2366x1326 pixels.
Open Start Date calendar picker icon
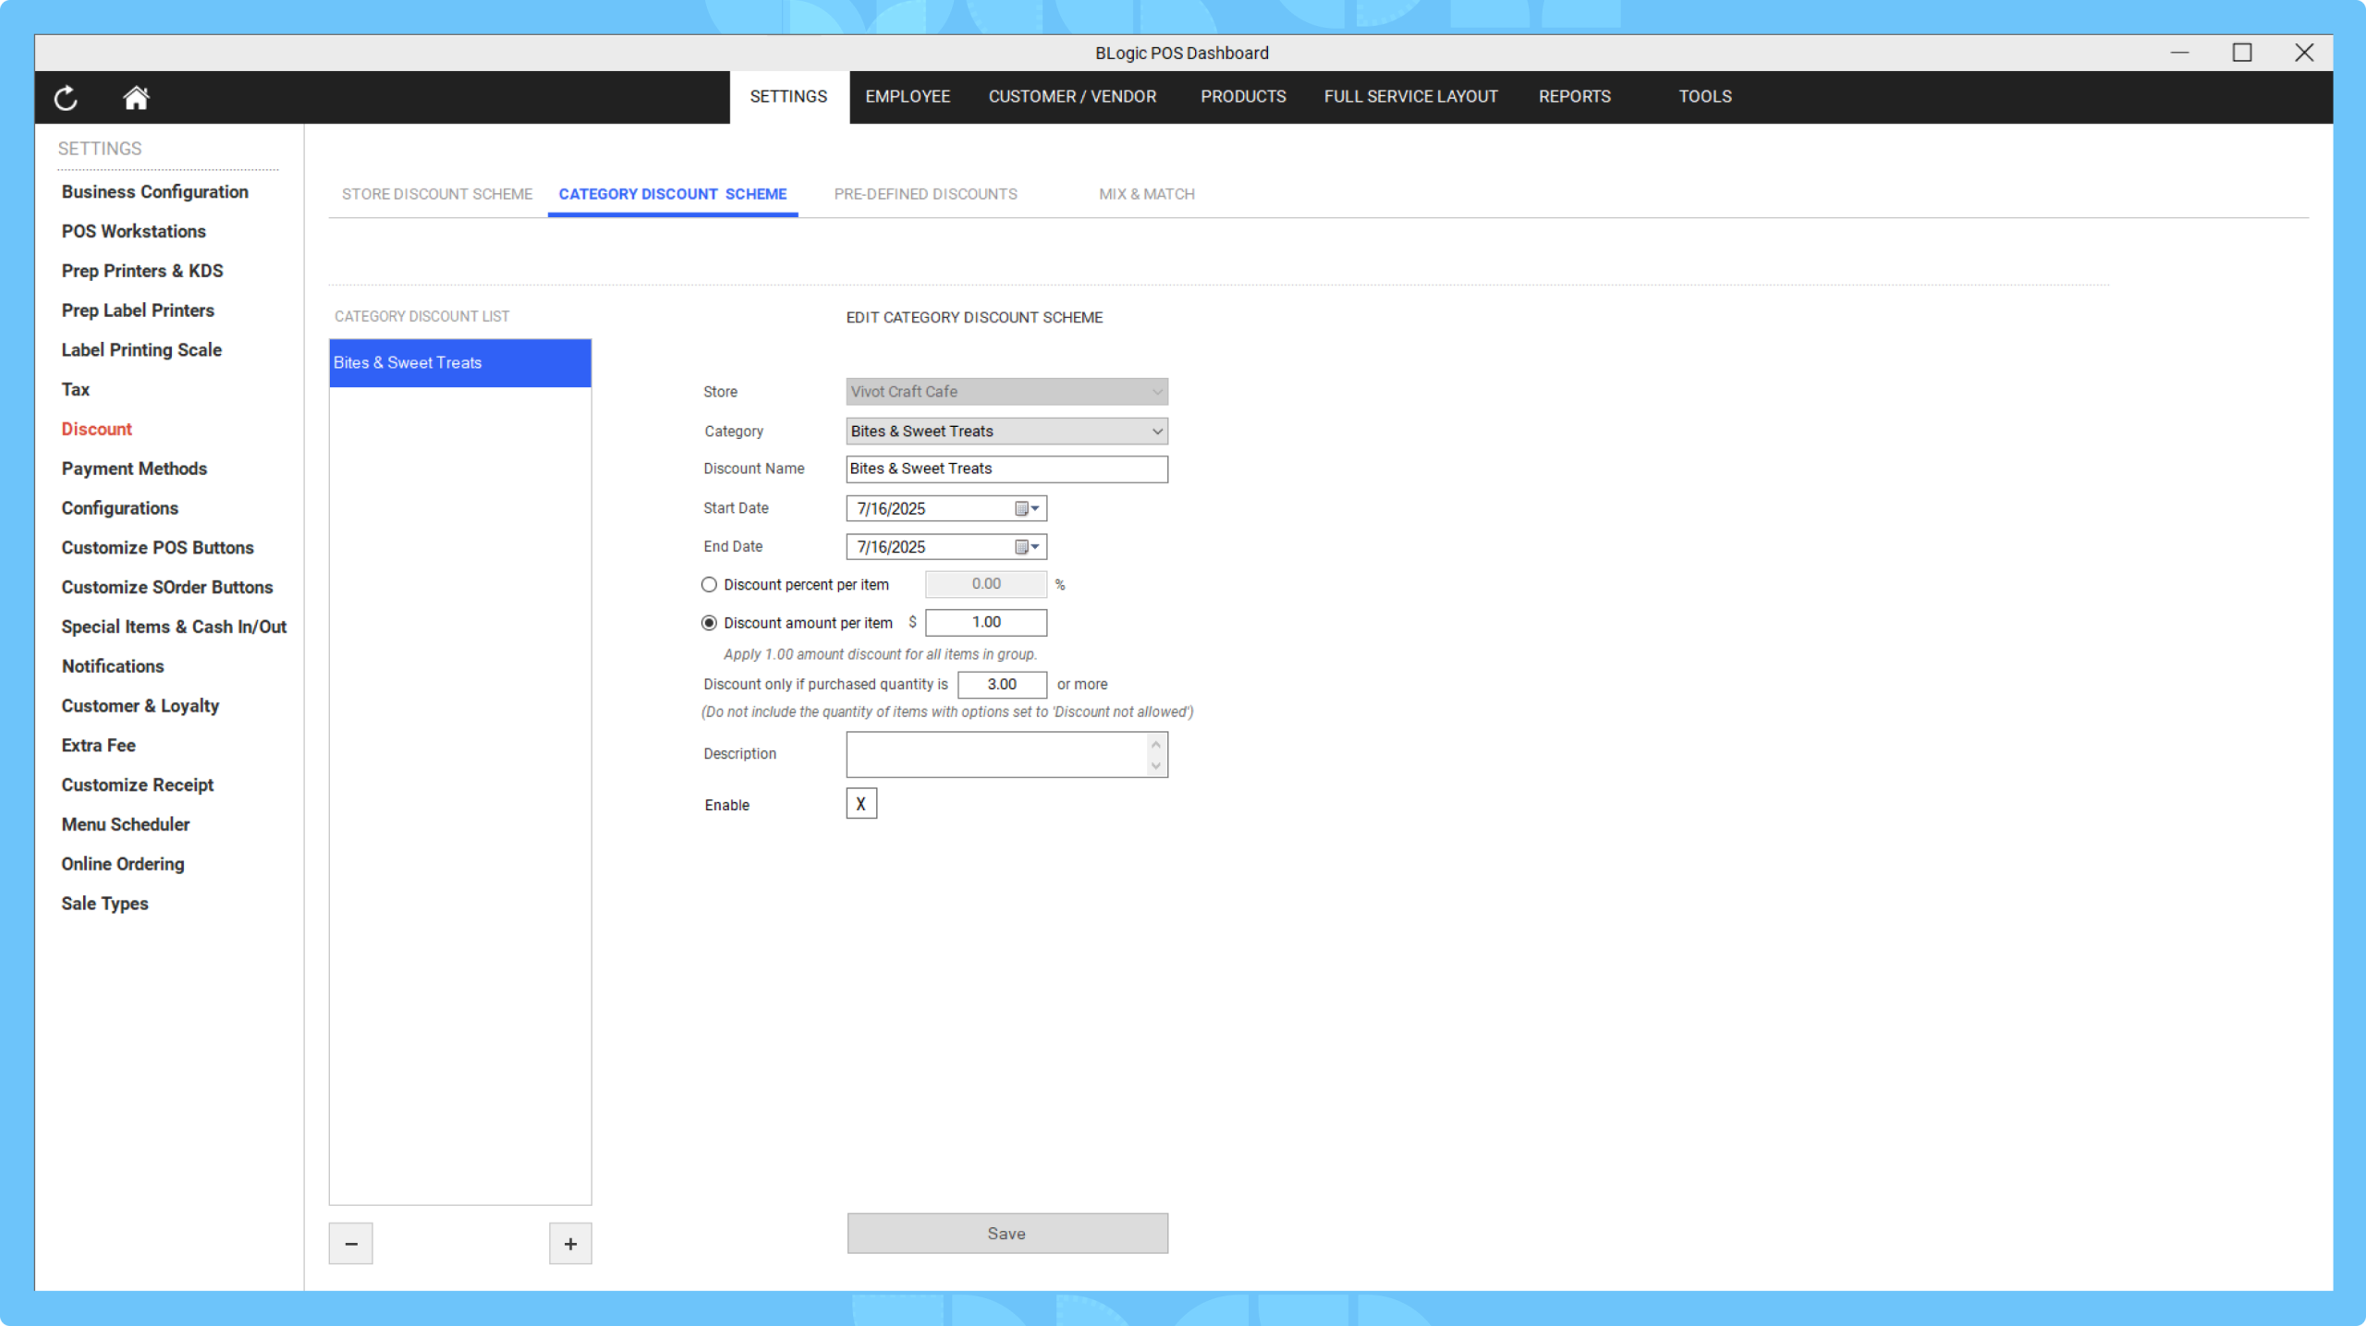[1027, 508]
